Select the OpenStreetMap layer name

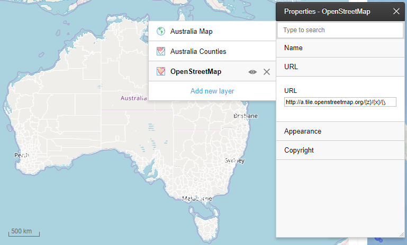tap(196, 72)
